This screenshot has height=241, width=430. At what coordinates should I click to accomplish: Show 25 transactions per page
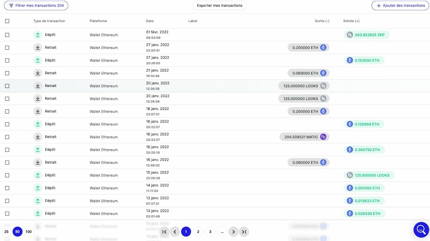coord(7,232)
